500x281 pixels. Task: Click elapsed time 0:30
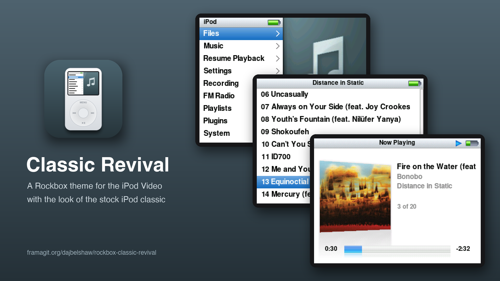click(331, 249)
